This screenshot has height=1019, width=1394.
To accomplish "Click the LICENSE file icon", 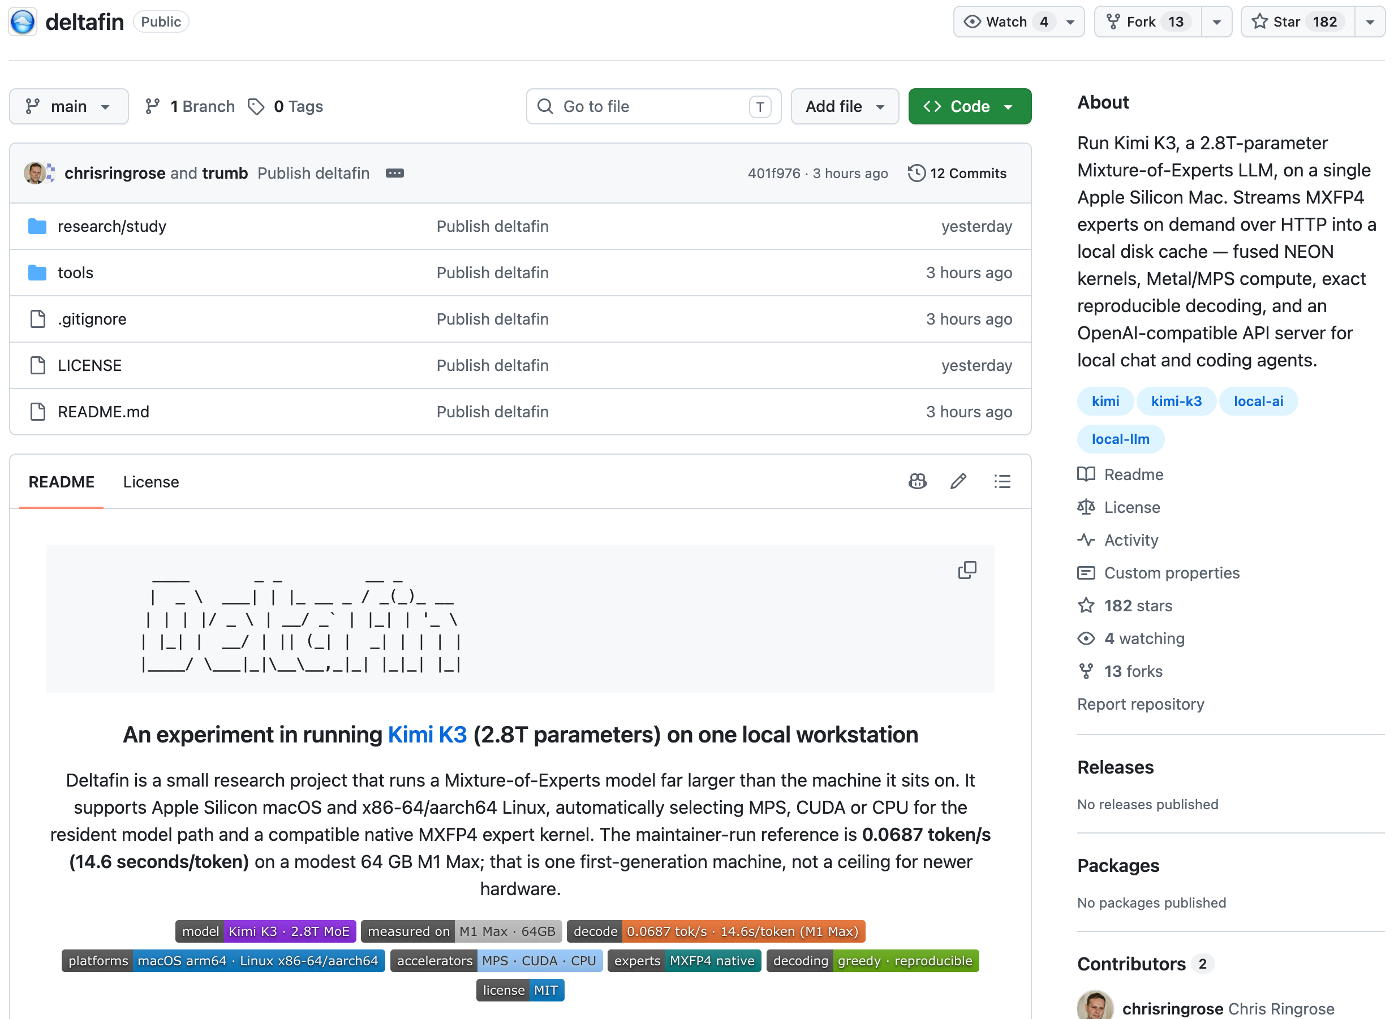I will click(38, 365).
